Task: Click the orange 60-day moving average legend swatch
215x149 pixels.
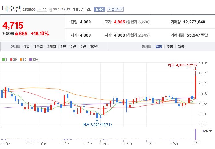Action: [x=21, y=59]
